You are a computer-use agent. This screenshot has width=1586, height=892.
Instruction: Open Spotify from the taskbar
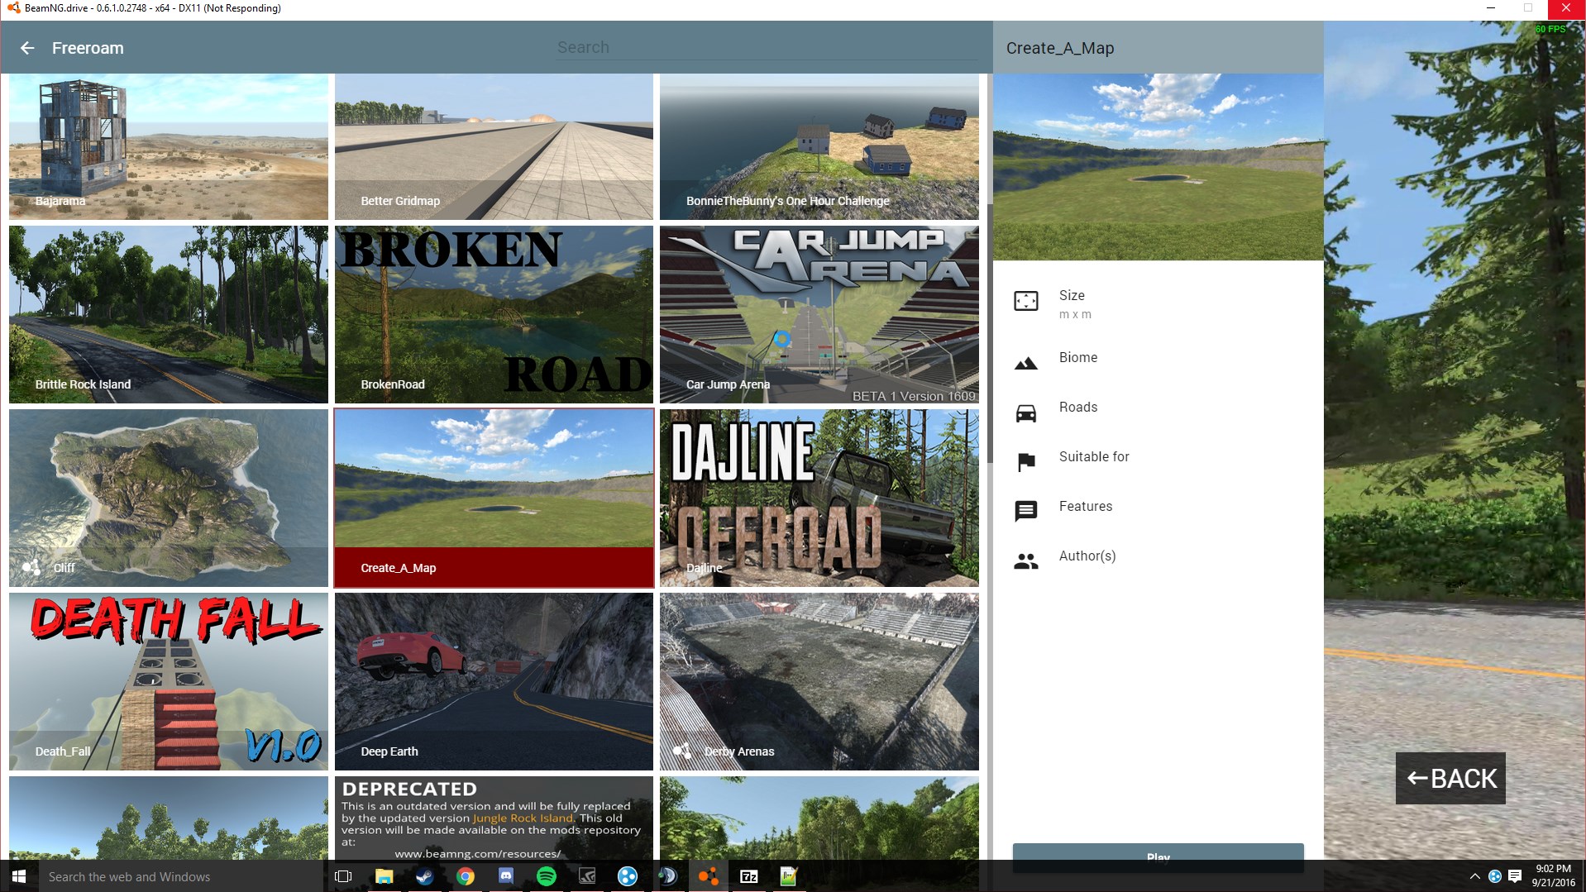[x=547, y=876]
